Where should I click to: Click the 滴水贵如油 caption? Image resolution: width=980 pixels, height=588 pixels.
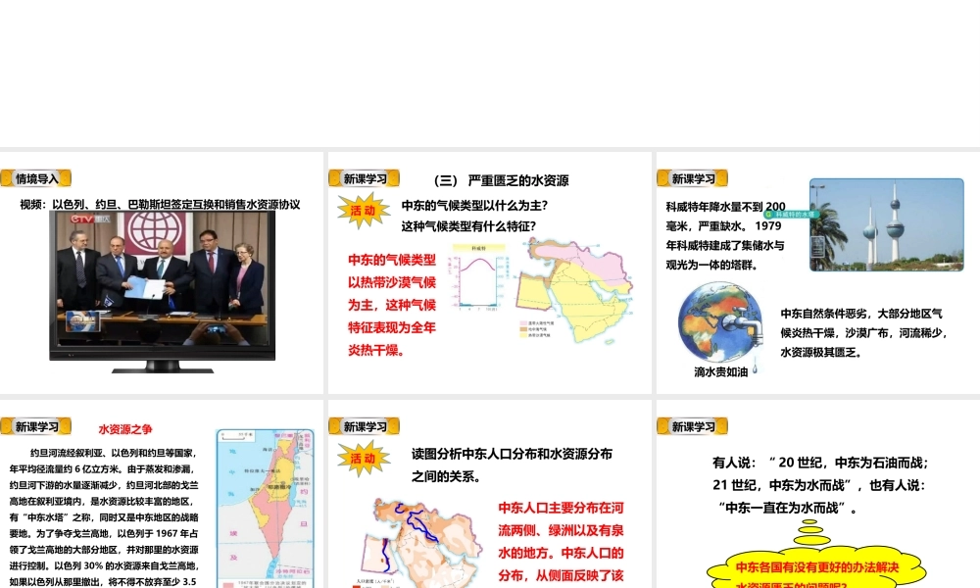[x=720, y=372]
